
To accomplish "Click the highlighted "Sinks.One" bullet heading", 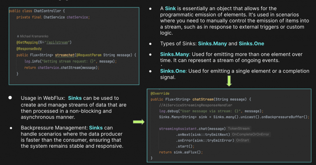I will 173,71.
